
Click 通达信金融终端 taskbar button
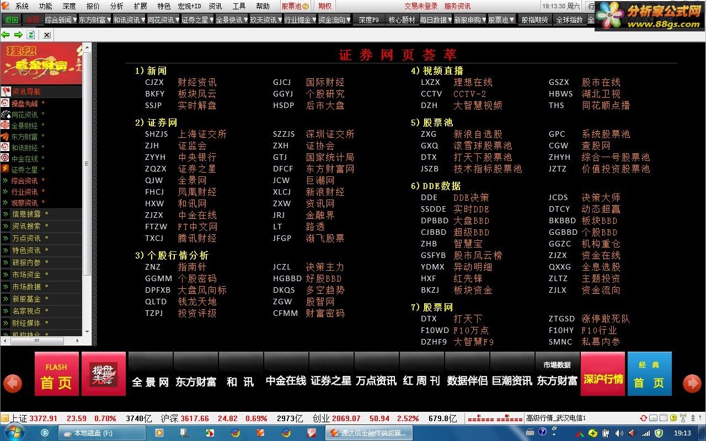368,433
